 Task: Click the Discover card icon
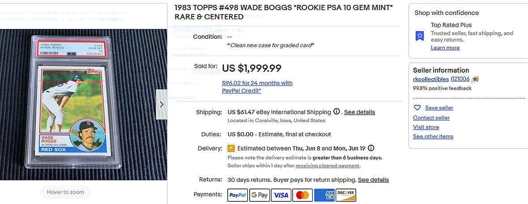pyautogui.click(x=345, y=195)
